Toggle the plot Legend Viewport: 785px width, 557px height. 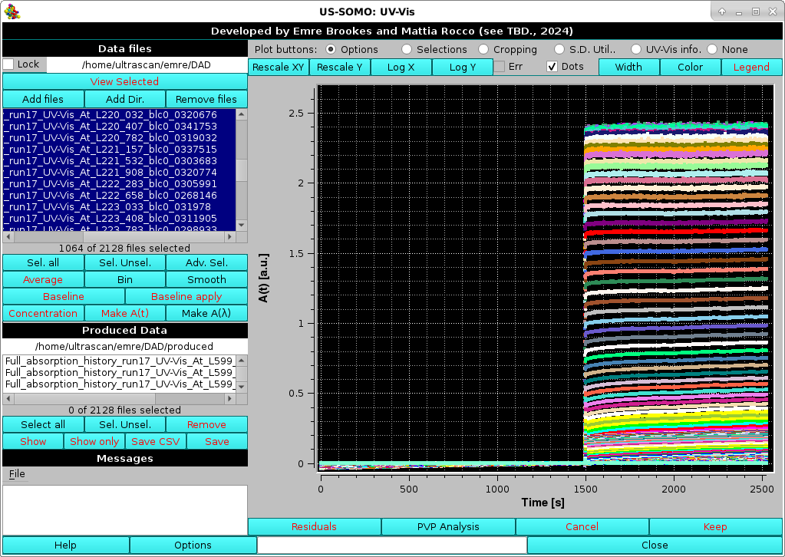tap(750, 67)
